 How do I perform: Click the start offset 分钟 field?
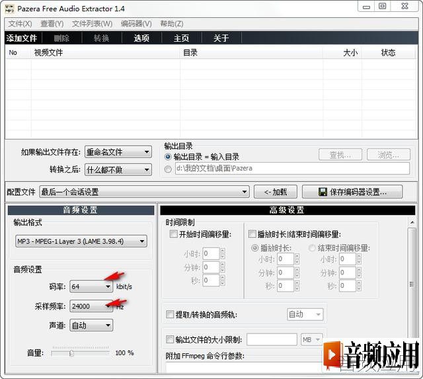[x=211, y=267]
